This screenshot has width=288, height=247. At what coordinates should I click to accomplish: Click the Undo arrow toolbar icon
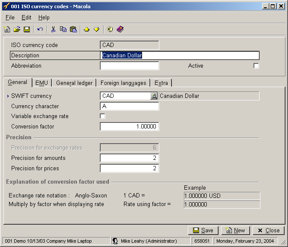(40, 29)
